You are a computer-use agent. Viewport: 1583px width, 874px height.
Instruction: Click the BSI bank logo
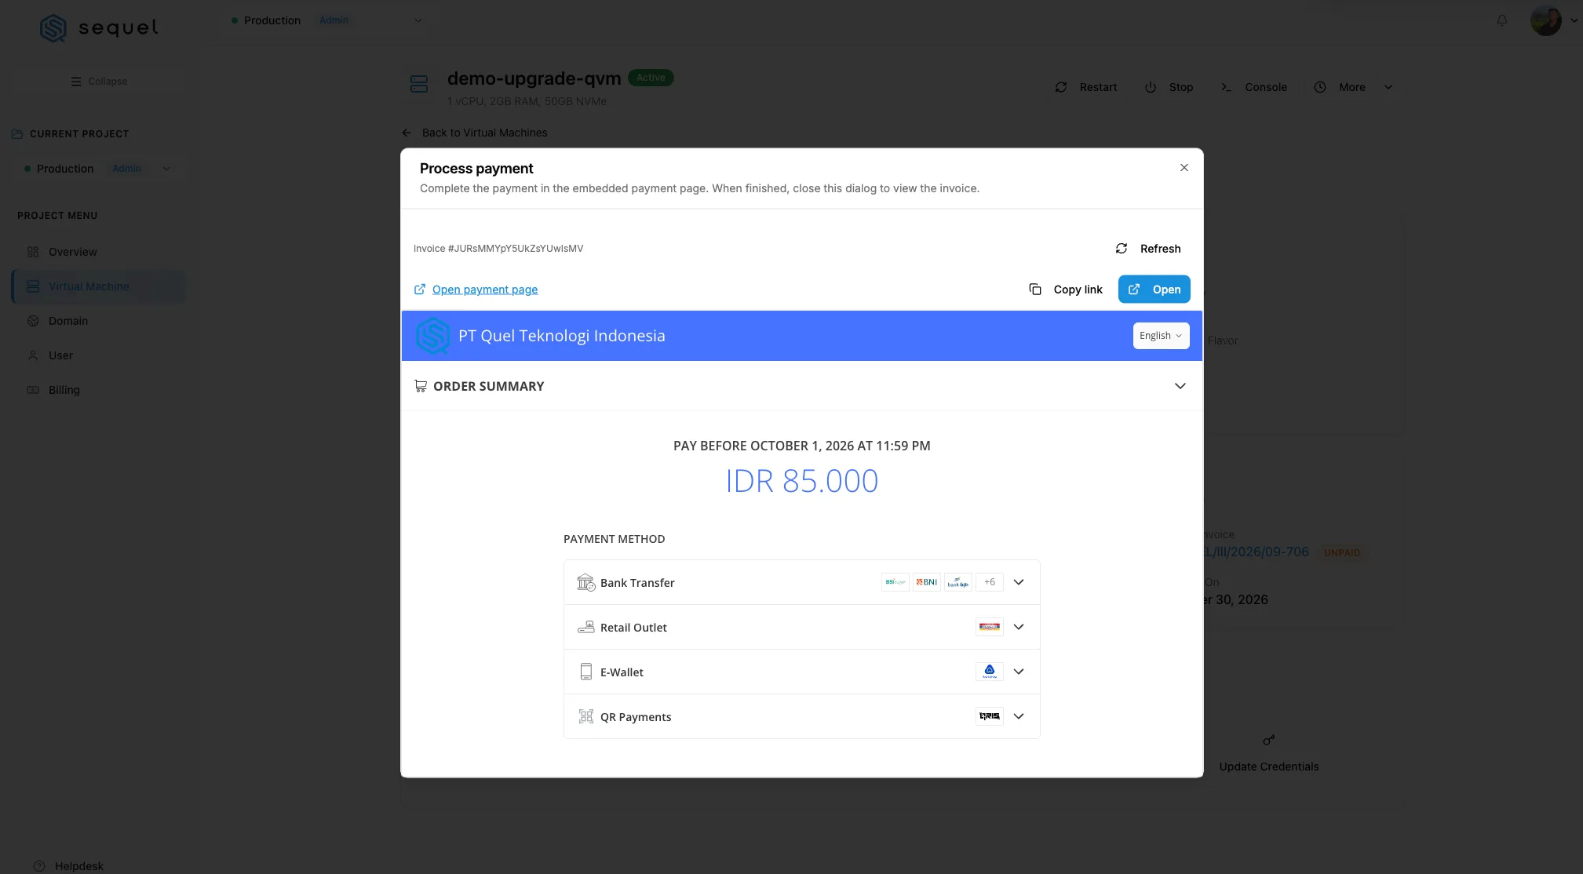pos(895,582)
